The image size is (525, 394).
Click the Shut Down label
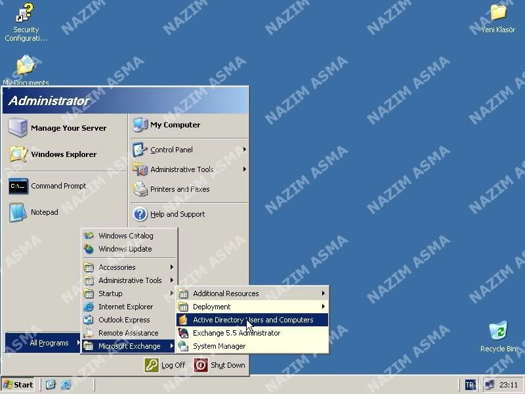click(x=228, y=365)
